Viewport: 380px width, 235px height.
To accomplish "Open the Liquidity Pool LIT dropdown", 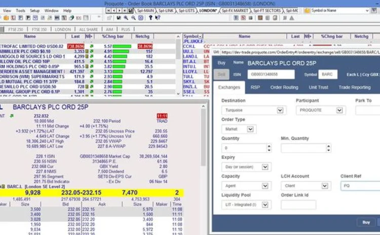I will click(265, 205).
